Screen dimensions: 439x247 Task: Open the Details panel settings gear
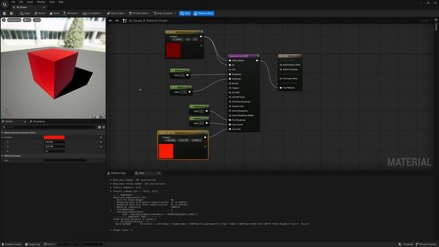[104, 127]
